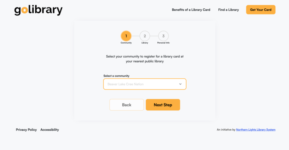Viewport: 289px width, 150px height.
Task: Click the Community step label
Action: click(x=126, y=43)
